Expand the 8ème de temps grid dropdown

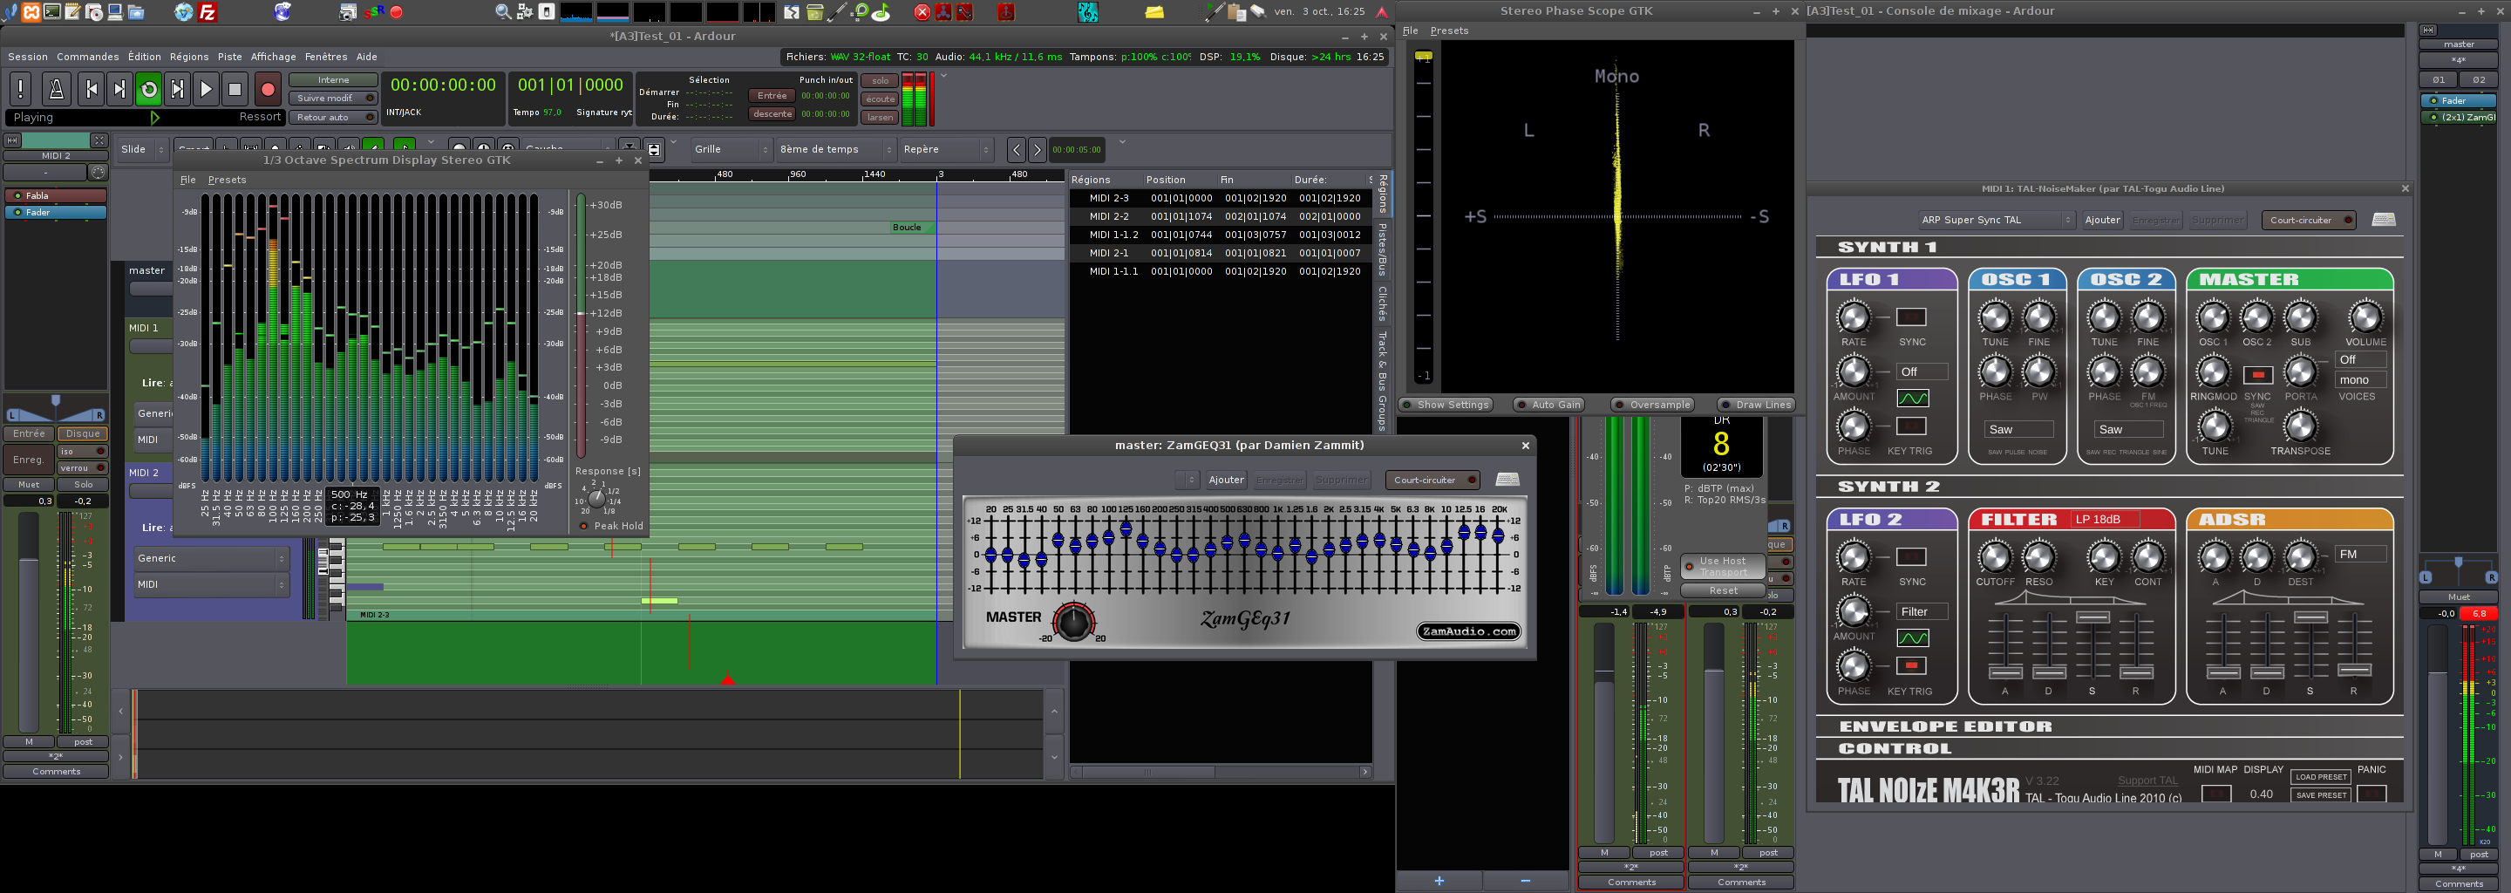point(835,149)
